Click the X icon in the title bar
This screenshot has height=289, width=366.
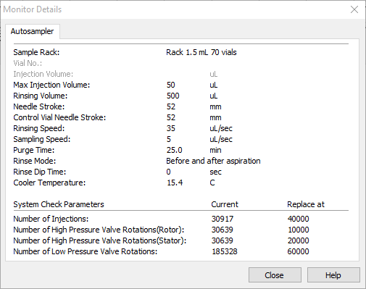point(354,9)
